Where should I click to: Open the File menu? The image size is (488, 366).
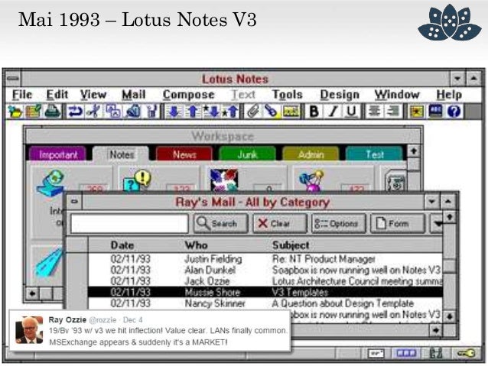[x=22, y=95]
